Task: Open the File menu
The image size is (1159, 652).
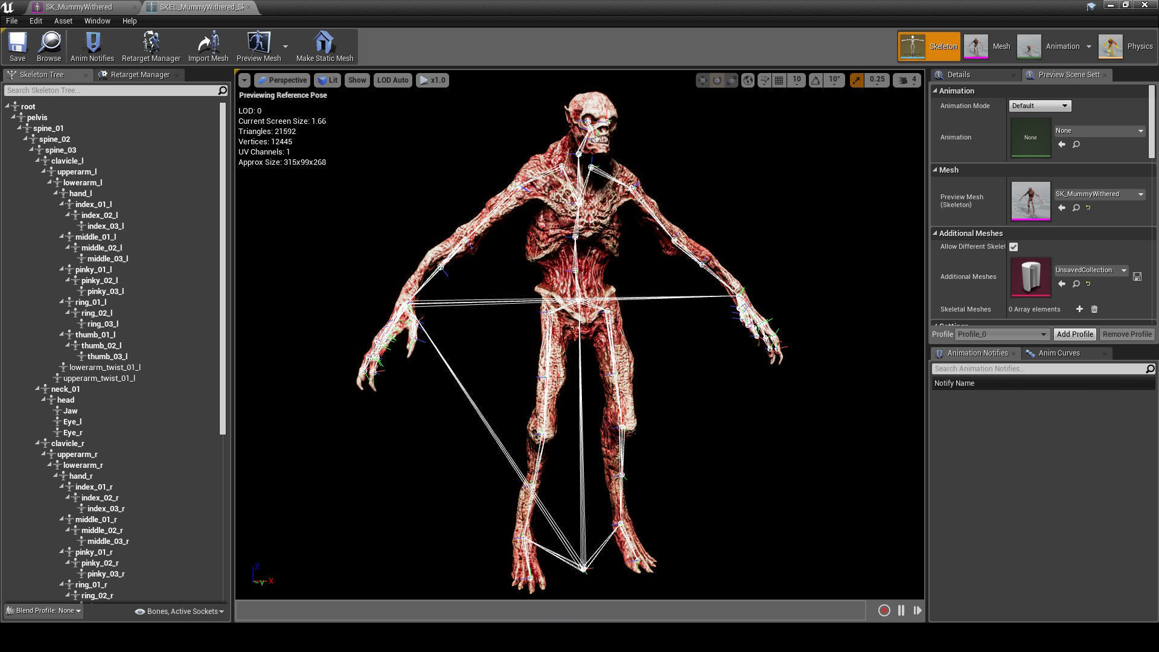Action: tap(11, 21)
